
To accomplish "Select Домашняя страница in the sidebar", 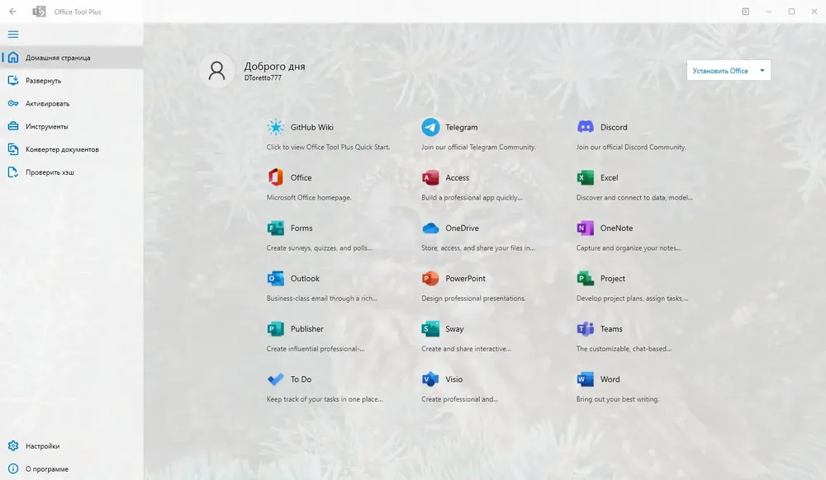I will [x=72, y=57].
